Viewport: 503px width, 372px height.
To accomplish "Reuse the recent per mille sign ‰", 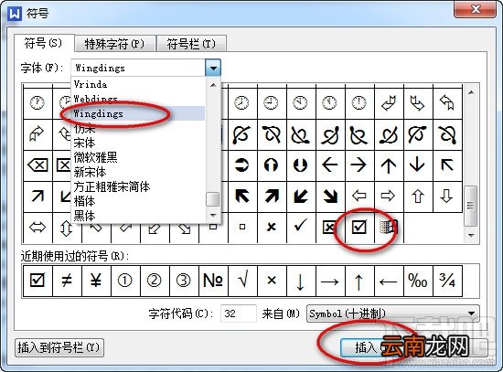I will tap(418, 281).
